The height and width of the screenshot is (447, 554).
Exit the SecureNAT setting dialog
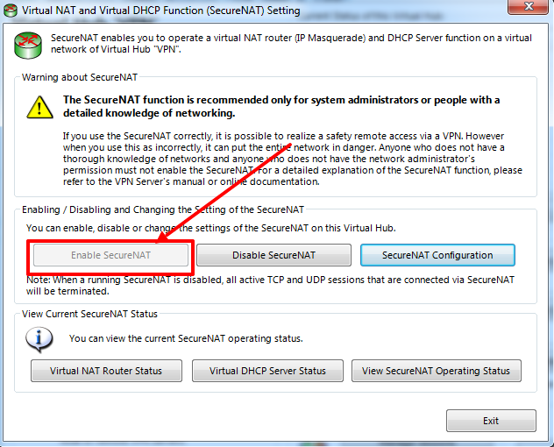point(490,421)
